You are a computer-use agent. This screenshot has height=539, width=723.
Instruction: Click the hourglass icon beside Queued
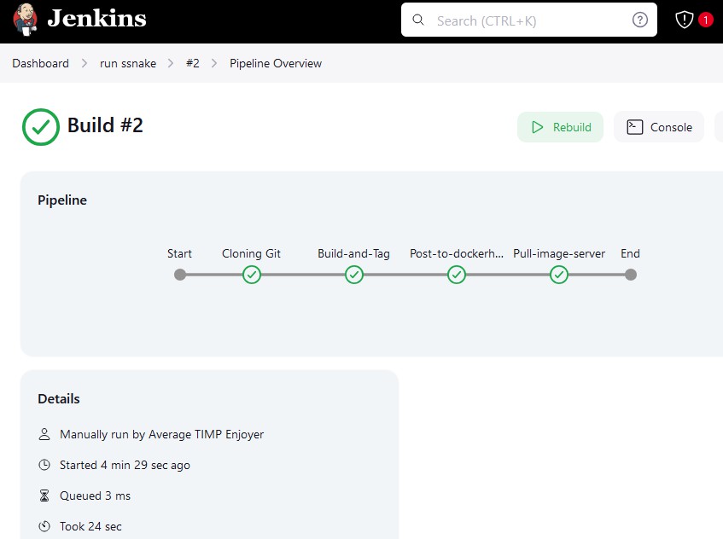tap(44, 496)
